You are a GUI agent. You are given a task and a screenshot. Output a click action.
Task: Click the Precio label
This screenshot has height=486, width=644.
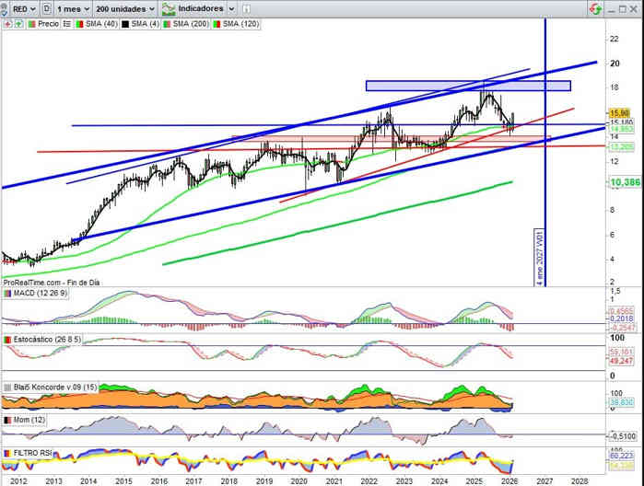click(48, 23)
